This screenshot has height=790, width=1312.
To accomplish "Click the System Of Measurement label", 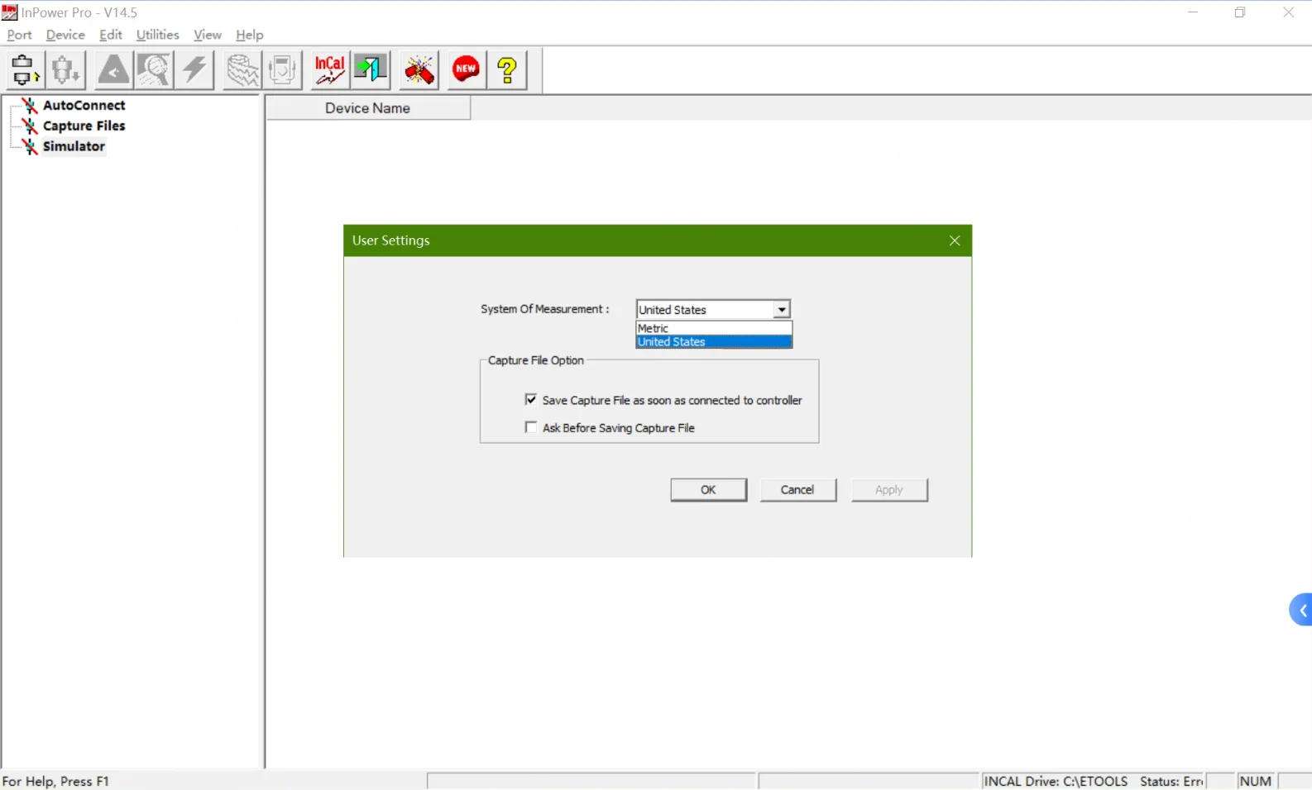I will 545,309.
